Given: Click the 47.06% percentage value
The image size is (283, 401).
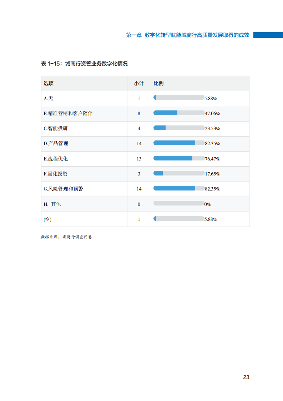Looking at the screenshot, I should pos(212,114).
